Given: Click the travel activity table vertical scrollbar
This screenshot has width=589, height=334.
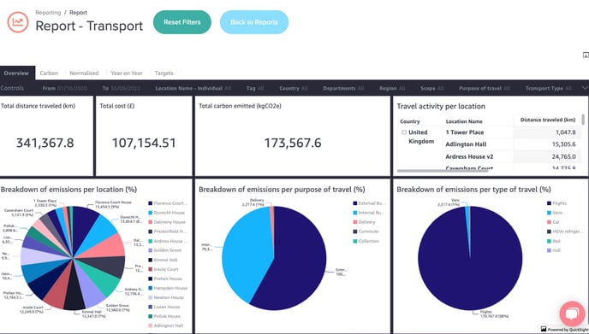Looking at the screenshot, I should click(x=583, y=120).
